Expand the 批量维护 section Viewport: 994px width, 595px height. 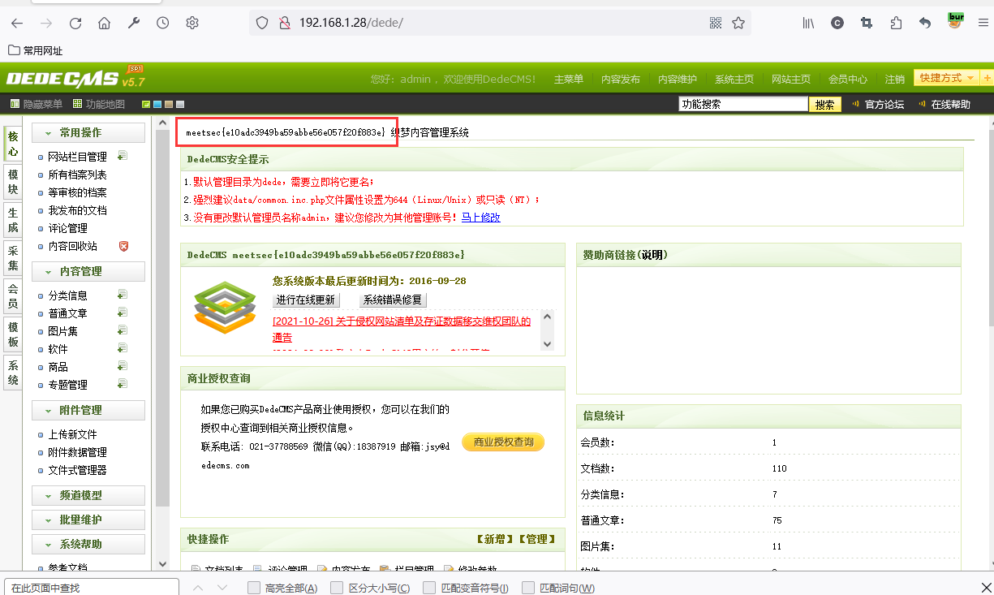coord(88,520)
